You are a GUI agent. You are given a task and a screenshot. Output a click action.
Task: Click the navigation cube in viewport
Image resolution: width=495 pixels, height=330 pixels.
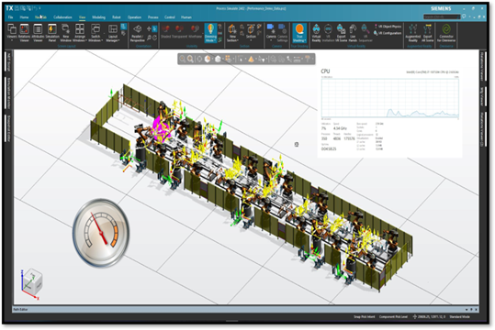pyautogui.click(x=32, y=281)
